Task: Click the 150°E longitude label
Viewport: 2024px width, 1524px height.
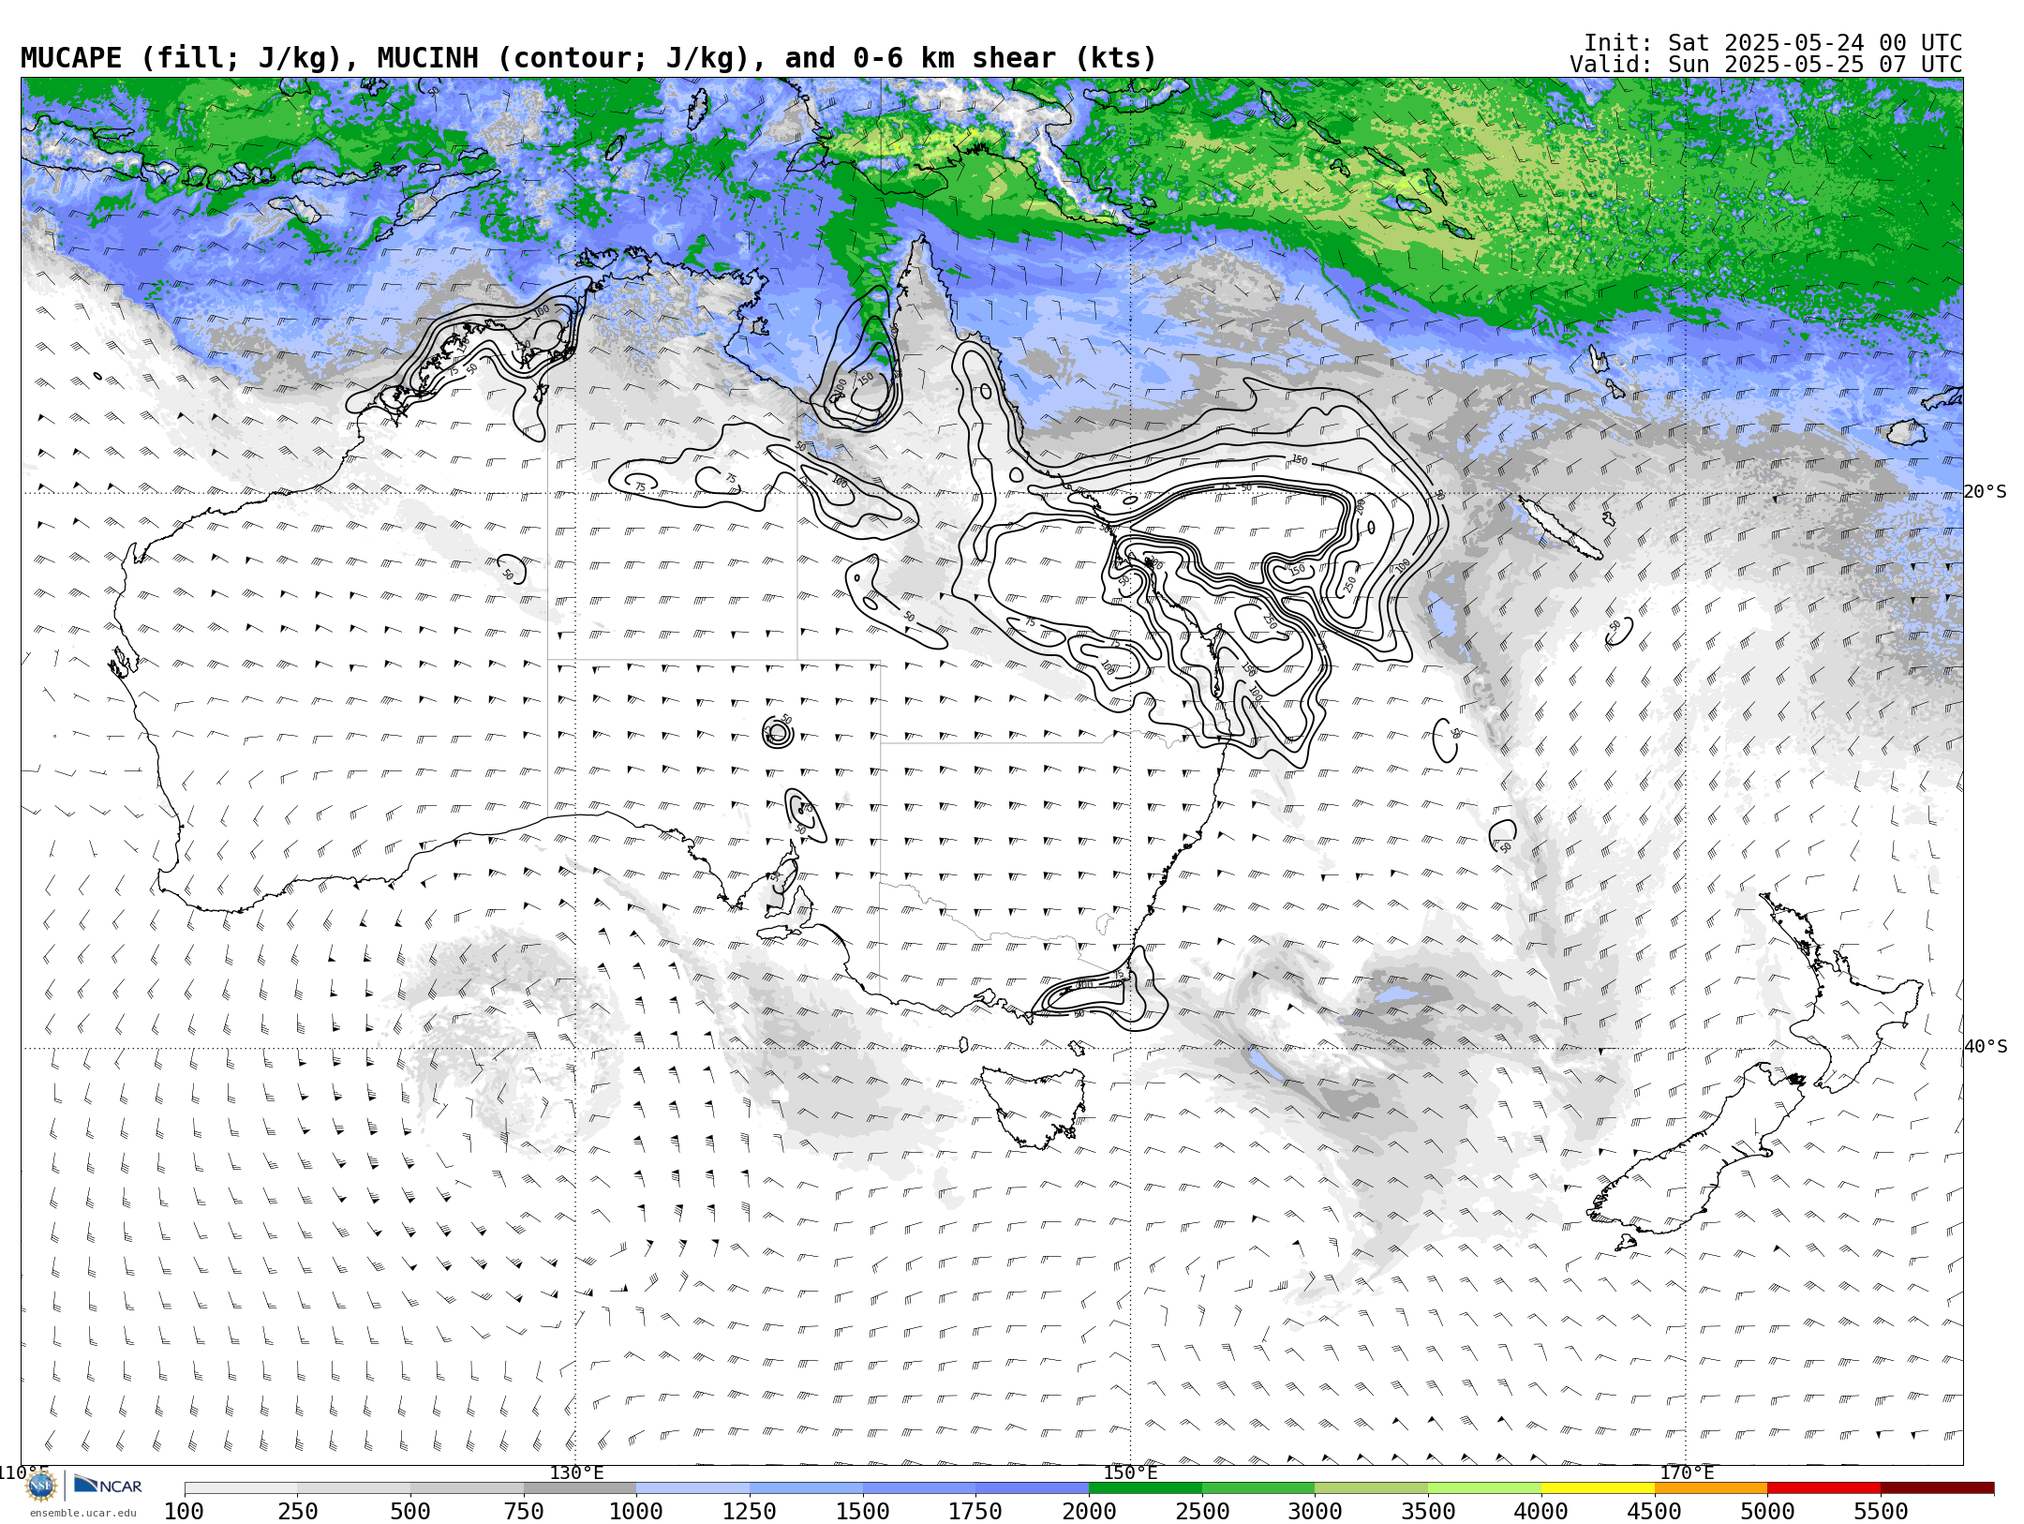Action: (1130, 1473)
